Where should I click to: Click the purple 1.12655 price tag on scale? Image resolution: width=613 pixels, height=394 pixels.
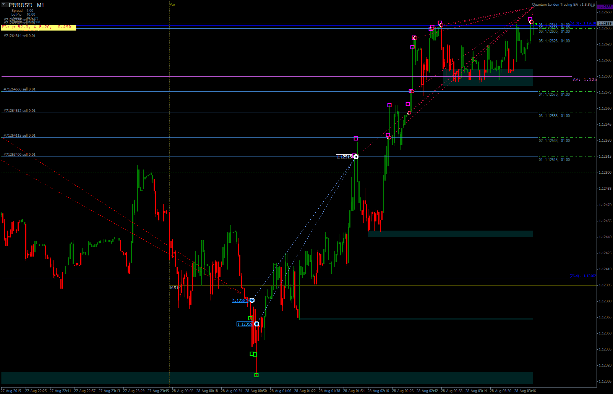[605, 7]
